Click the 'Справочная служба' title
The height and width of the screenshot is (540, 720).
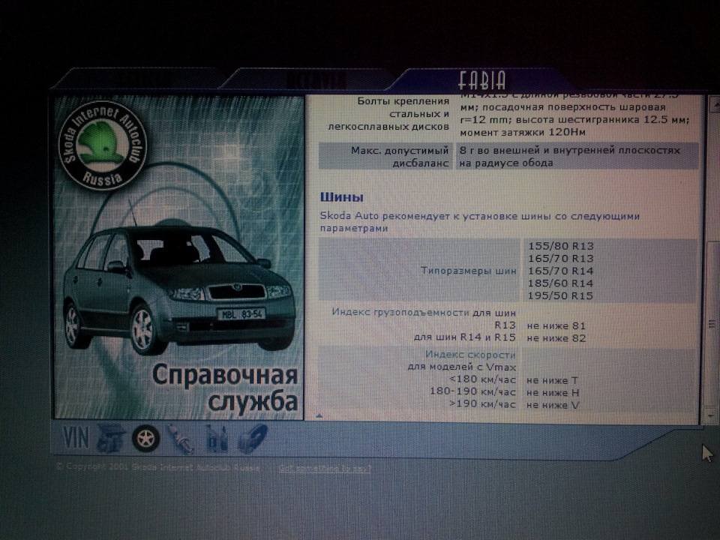(226, 388)
